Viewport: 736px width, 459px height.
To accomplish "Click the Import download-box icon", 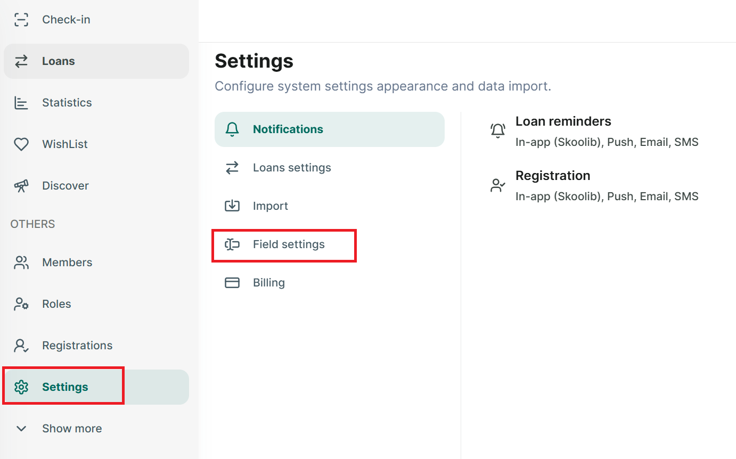I will [232, 206].
